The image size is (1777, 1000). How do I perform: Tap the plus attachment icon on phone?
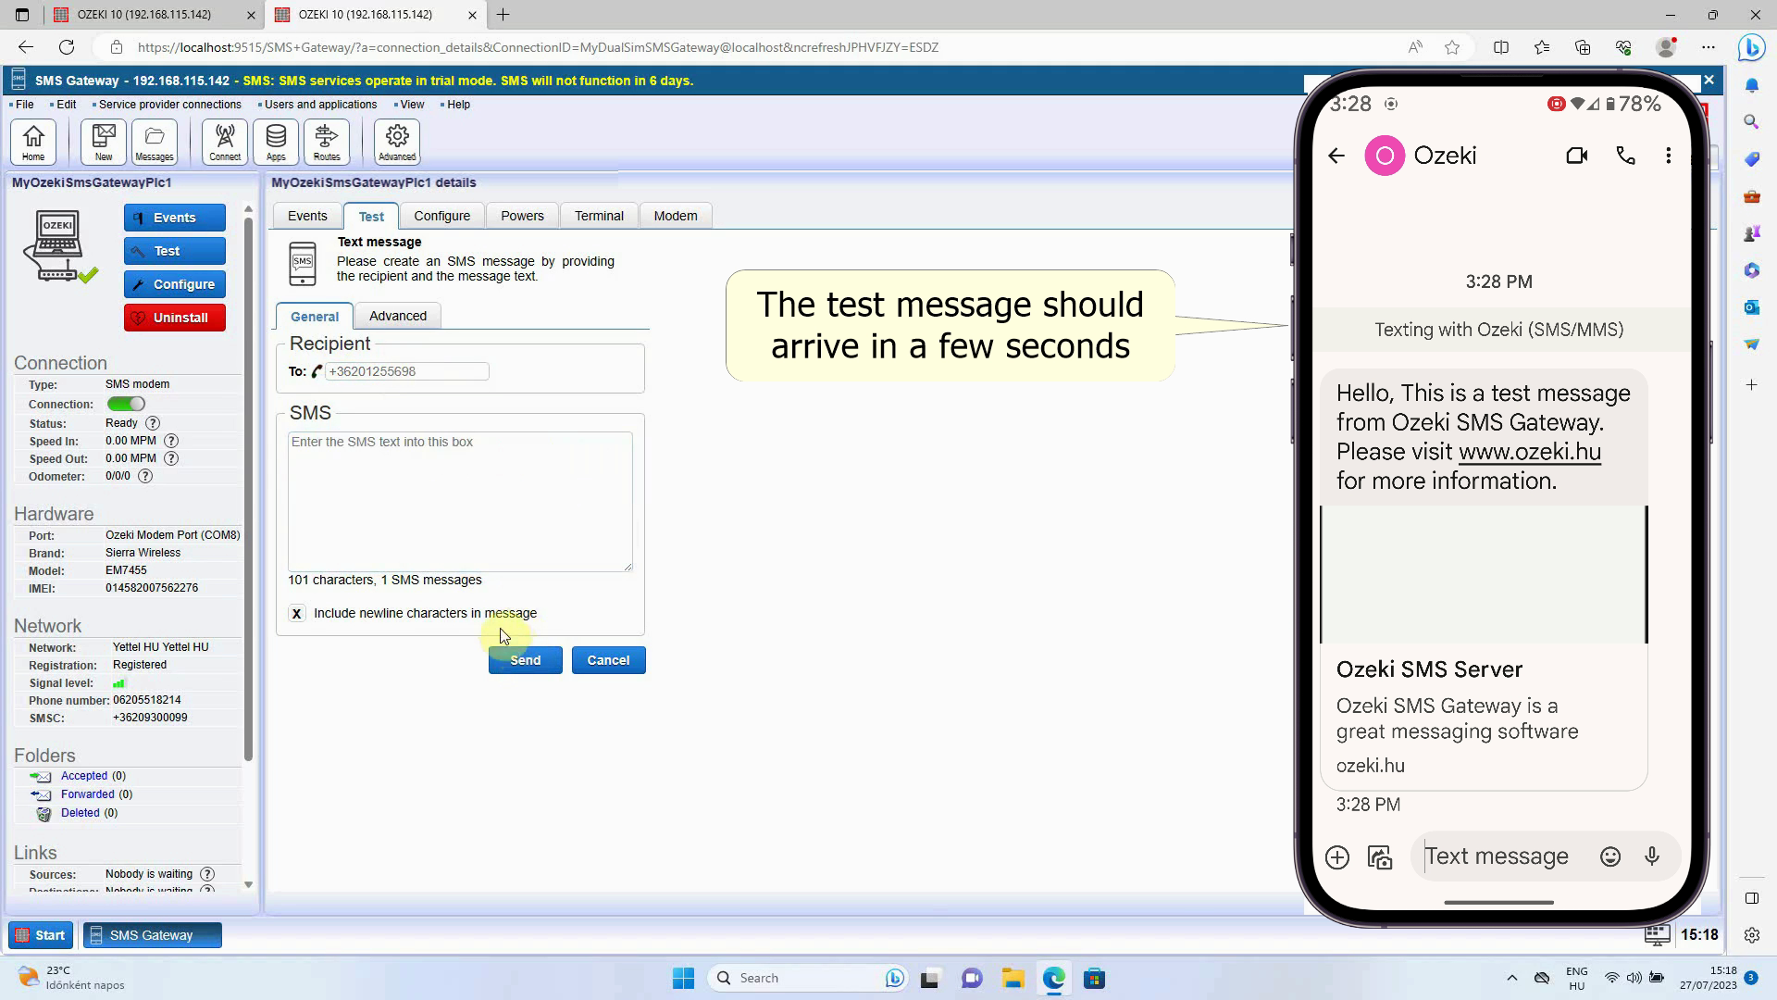(1337, 857)
